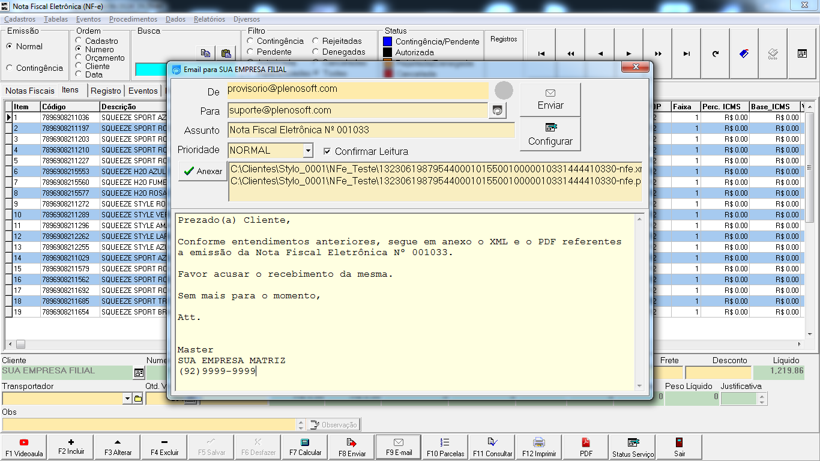This screenshot has height=461, width=820.
Task: Click the F3 Alterar button
Action: pyautogui.click(x=118, y=447)
